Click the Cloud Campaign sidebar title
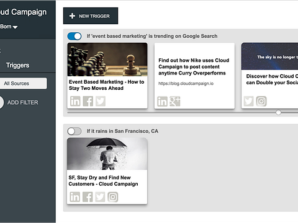This screenshot has height=223, width=298. coord(24,12)
